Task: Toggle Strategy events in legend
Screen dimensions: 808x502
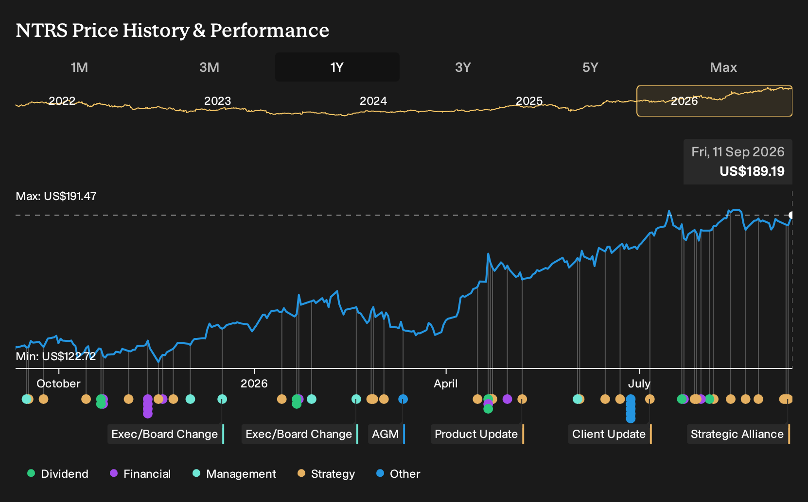Action: tap(326, 474)
